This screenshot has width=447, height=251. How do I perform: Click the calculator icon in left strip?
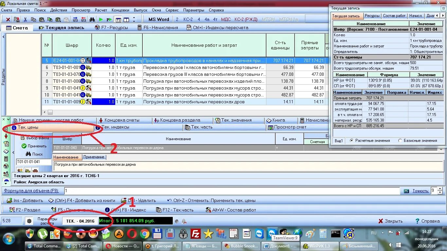[x=6, y=159]
